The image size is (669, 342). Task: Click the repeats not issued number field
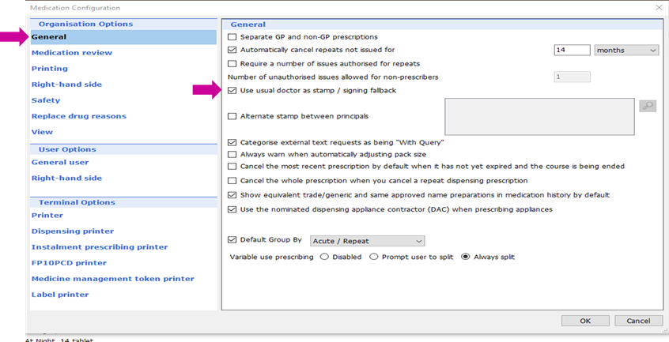tap(572, 51)
